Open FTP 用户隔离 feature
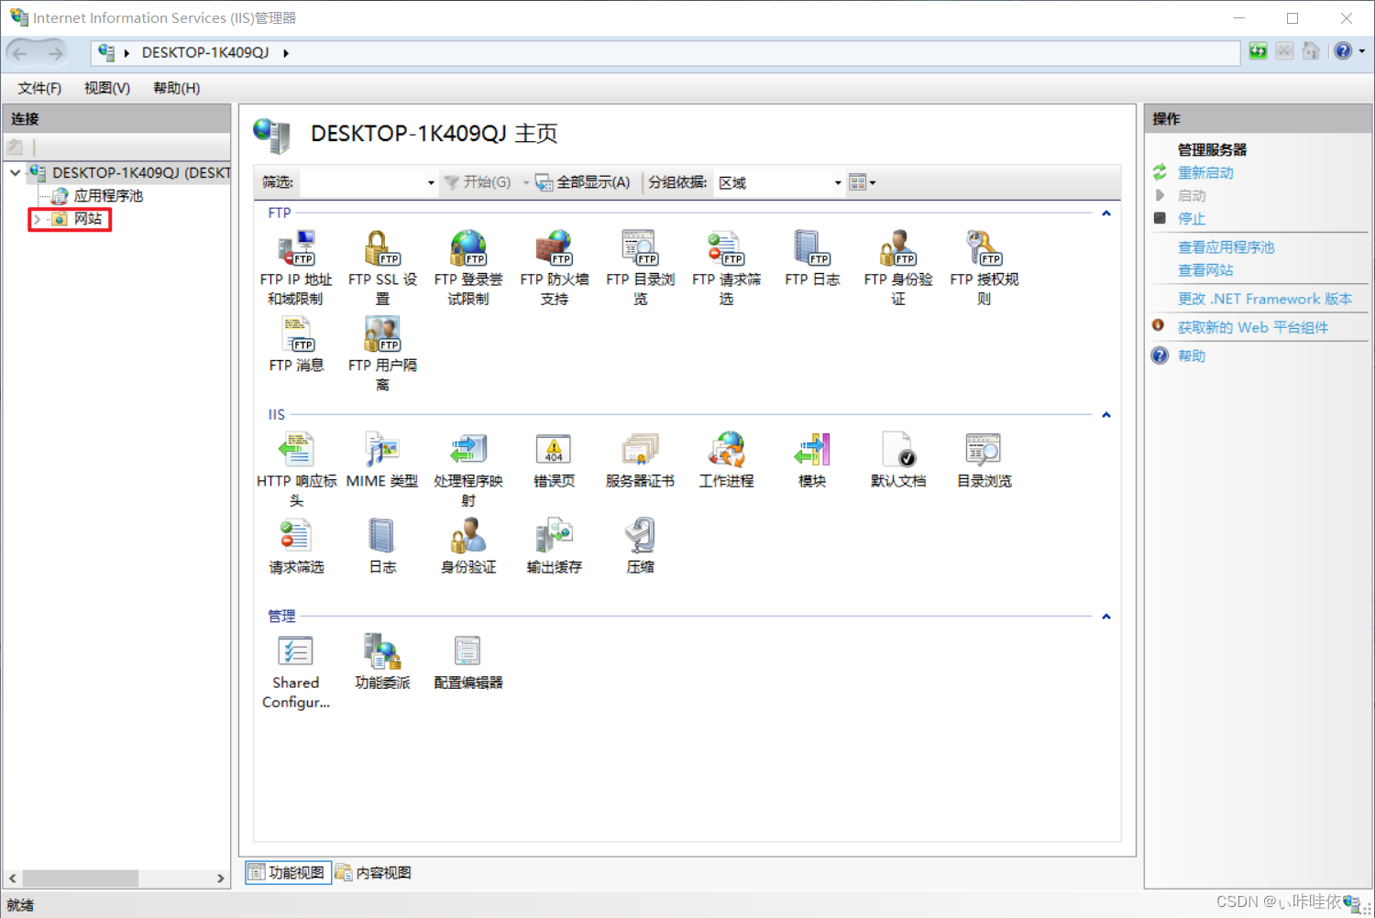 tap(382, 354)
